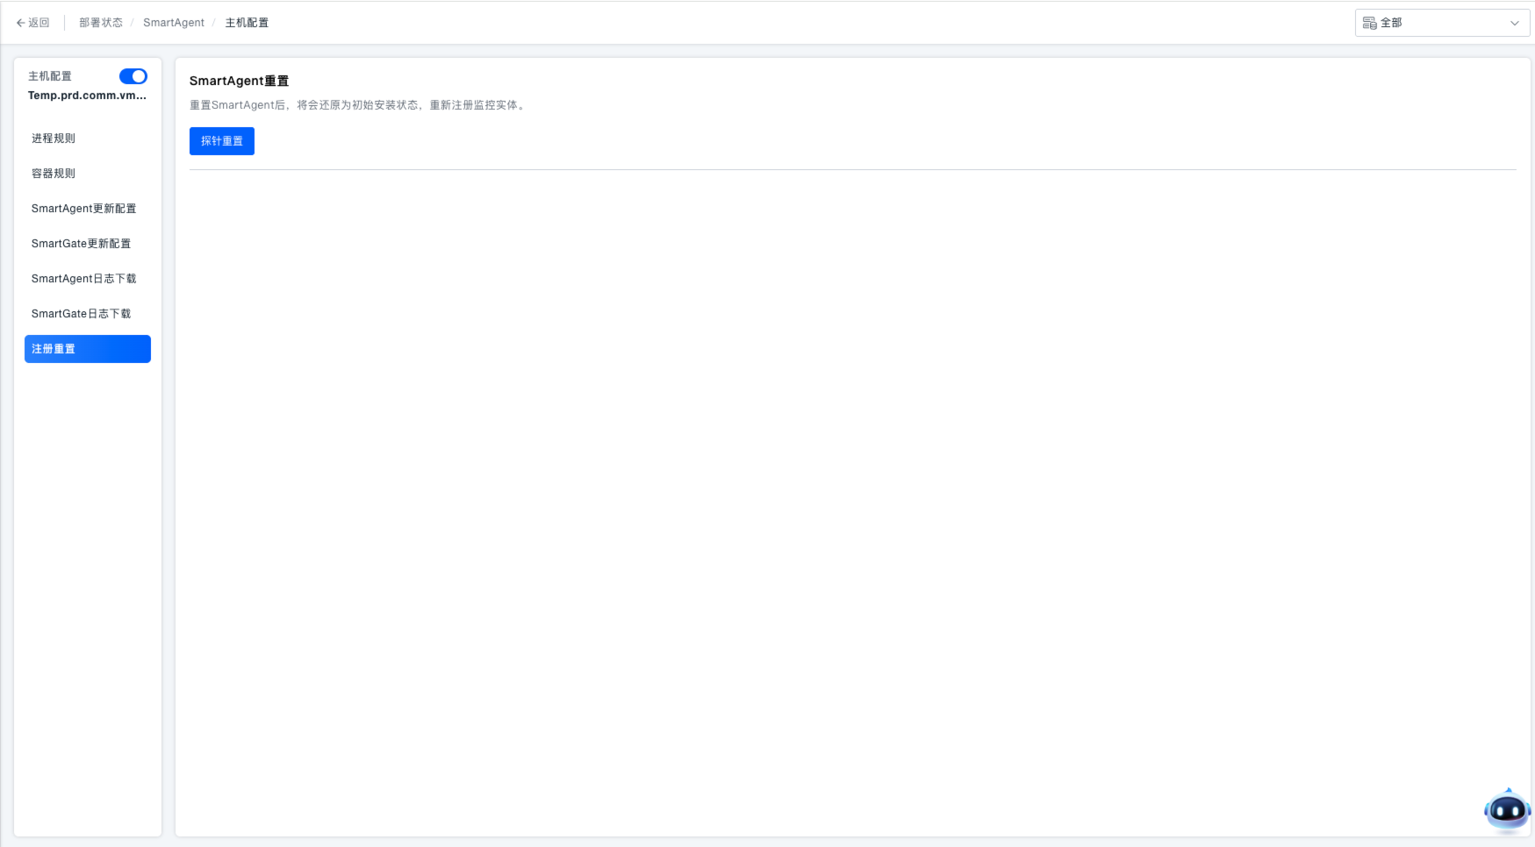The width and height of the screenshot is (1535, 847).
Task: Click 主机配置 in the breadcrumb trail
Action: click(247, 23)
